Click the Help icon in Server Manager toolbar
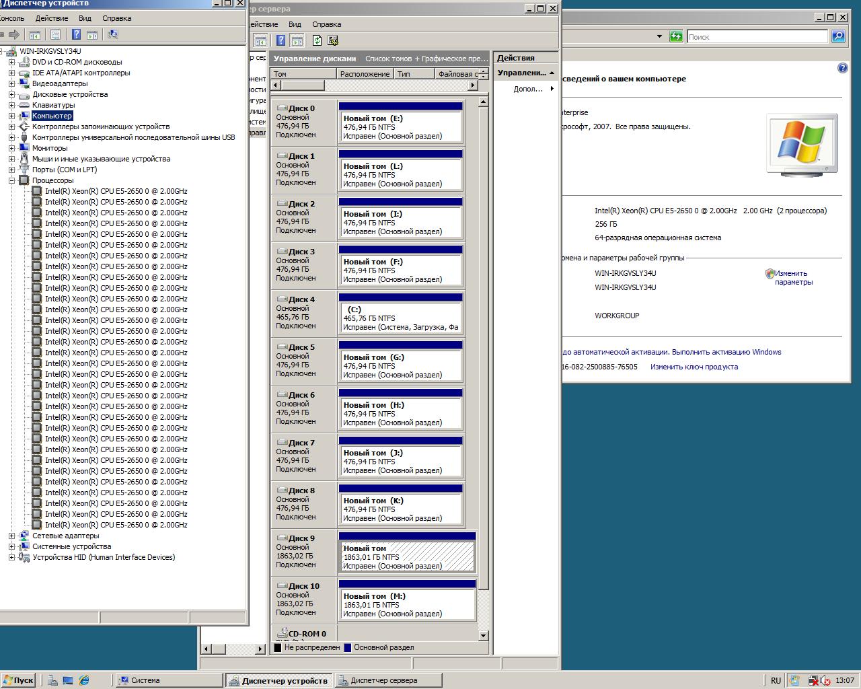This screenshot has width=861, height=689. click(x=280, y=40)
